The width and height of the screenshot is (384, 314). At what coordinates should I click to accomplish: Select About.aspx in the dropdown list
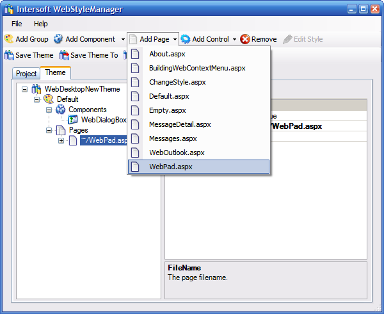tap(167, 54)
